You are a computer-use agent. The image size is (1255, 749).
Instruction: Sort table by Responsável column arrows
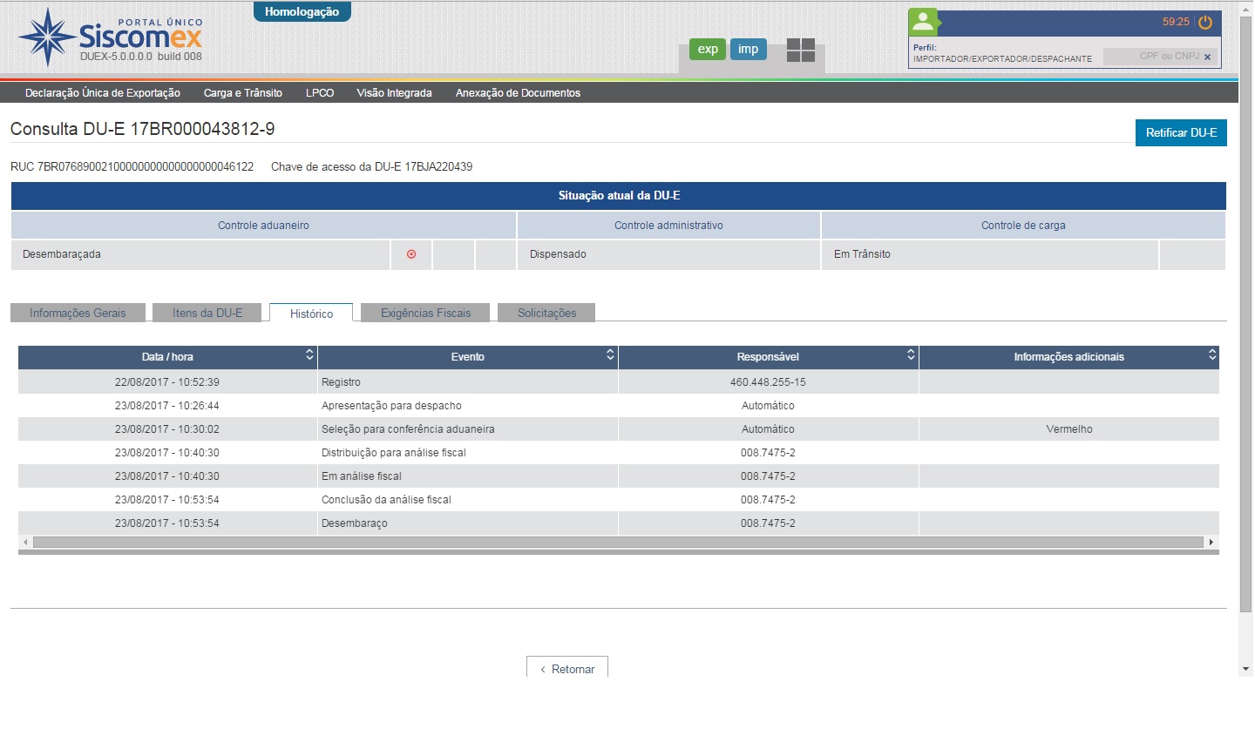(911, 355)
